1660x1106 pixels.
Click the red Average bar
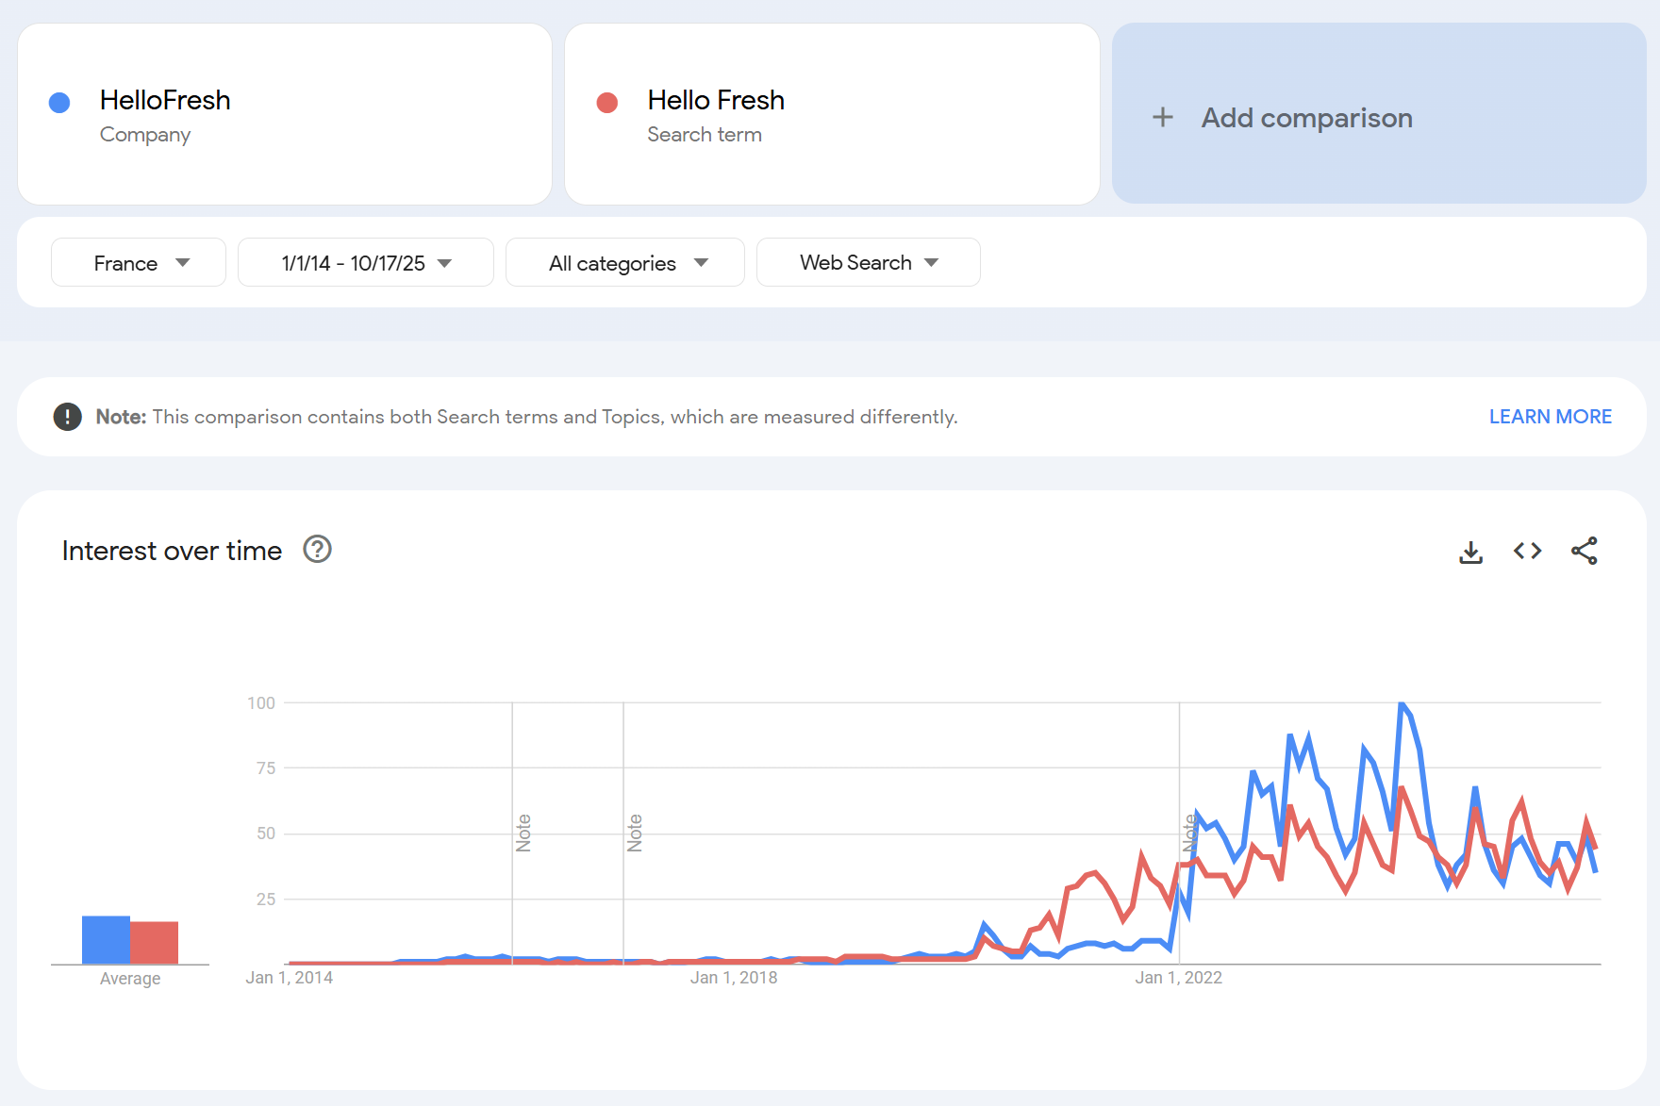155,943
